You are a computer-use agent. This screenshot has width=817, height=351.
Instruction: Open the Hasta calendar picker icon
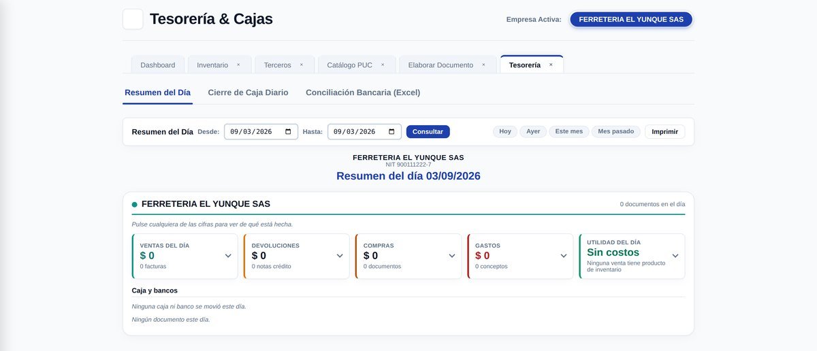coord(391,132)
